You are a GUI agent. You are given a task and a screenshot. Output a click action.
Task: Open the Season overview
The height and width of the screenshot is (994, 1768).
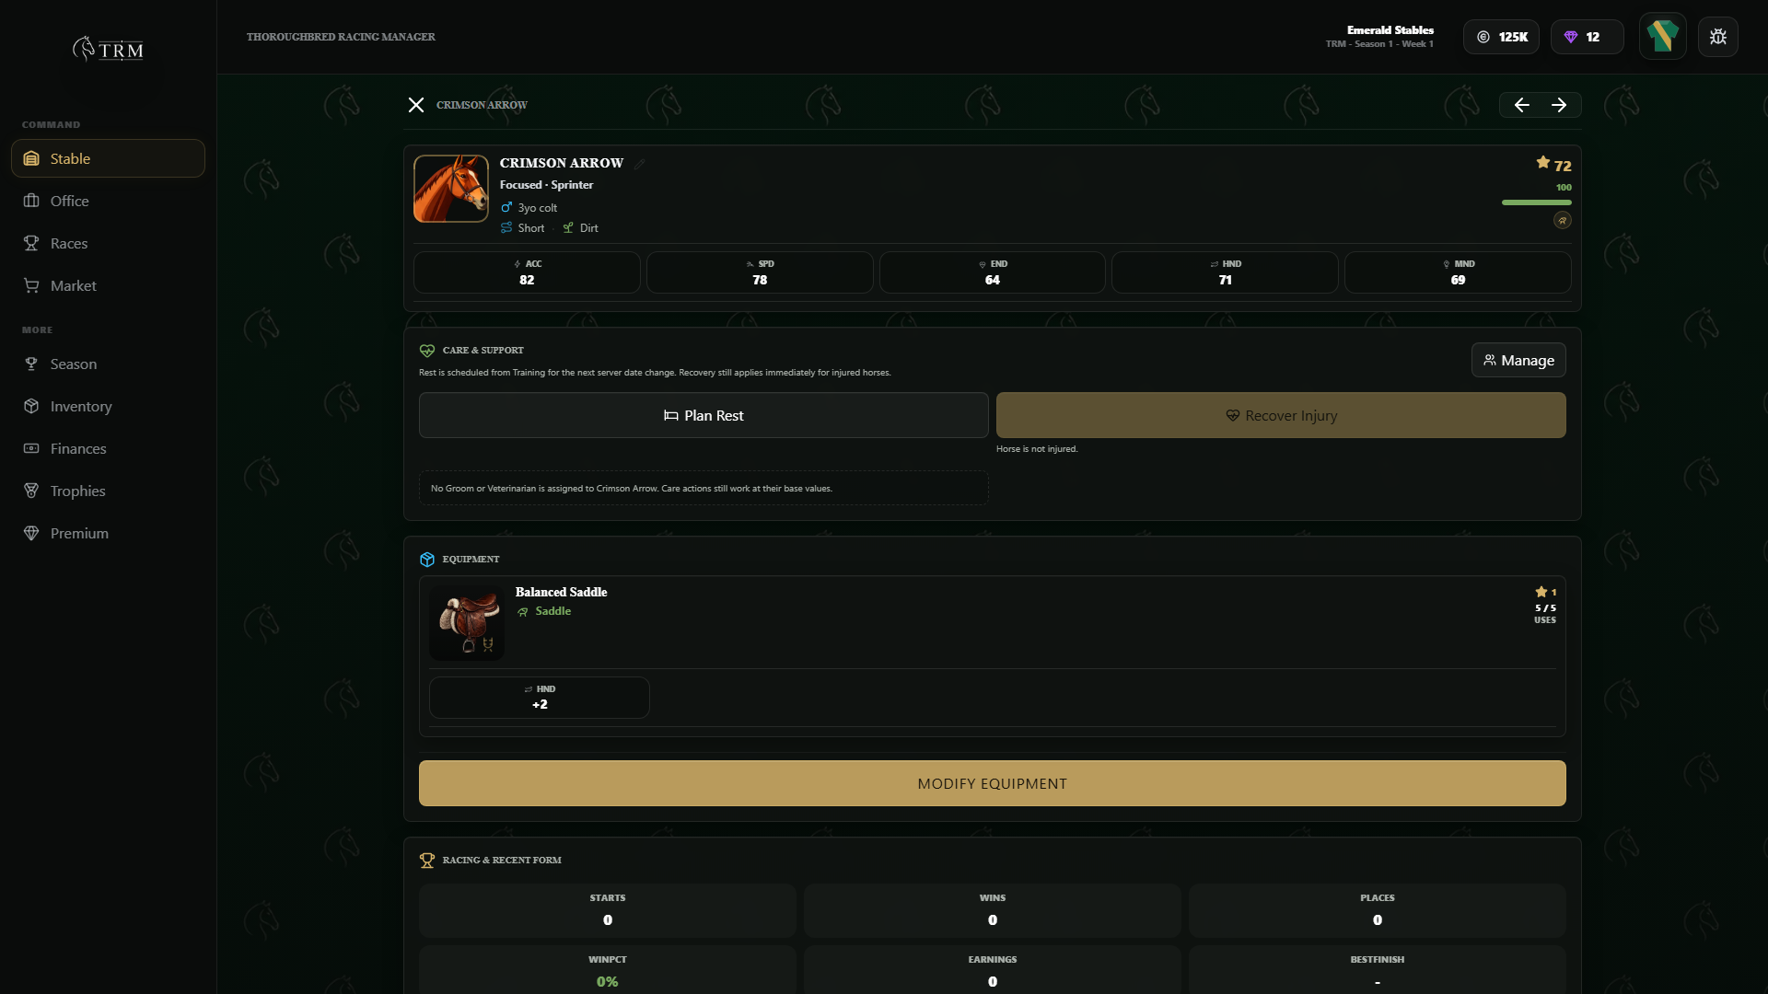click(x=108, y=364)
